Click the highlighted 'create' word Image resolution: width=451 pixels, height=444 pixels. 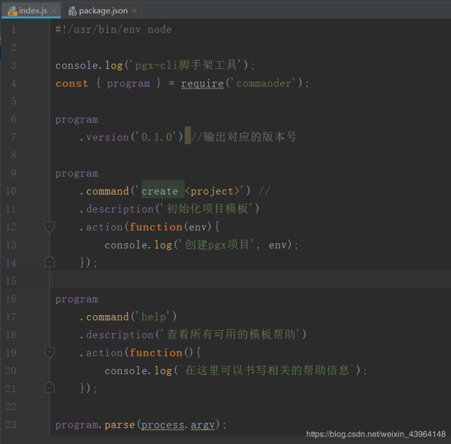(160, 191)
